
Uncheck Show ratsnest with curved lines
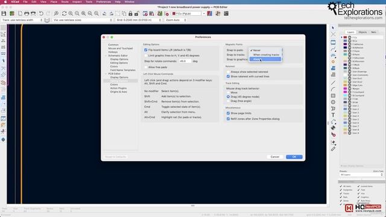(228, 77)
